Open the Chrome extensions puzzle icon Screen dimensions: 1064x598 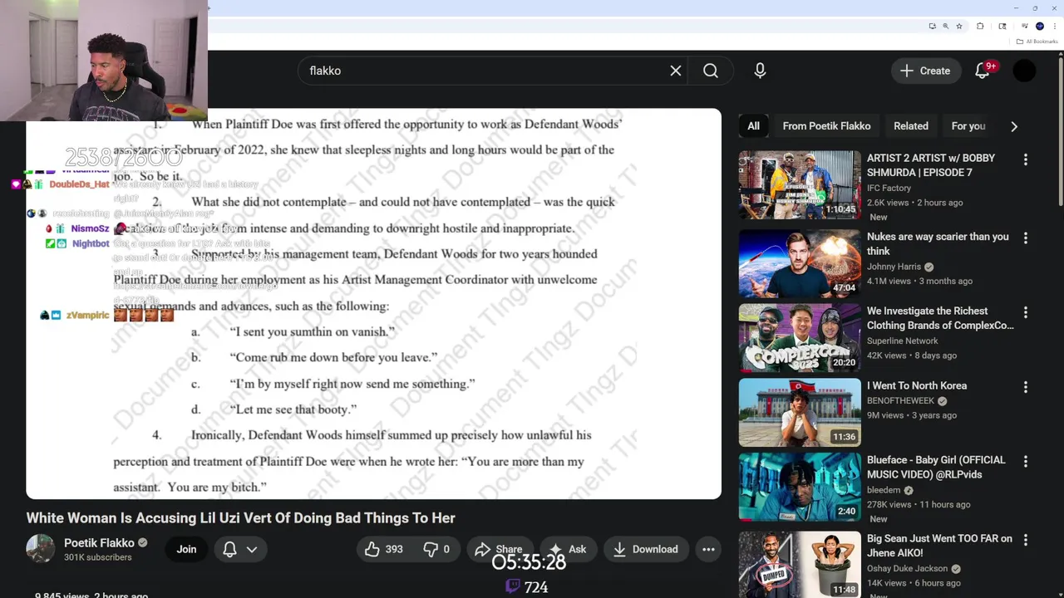pos(980,26)
